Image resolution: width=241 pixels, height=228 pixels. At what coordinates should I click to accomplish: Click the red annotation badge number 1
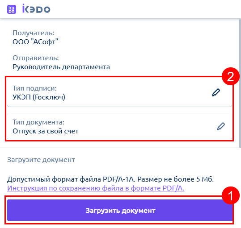[x=230, y=195]
